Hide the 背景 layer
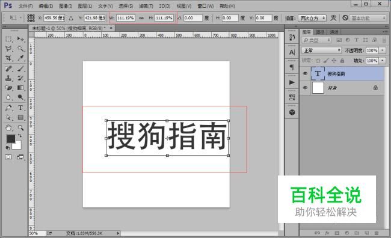Viewport: 391px width, 238px height. coord(305,88)
